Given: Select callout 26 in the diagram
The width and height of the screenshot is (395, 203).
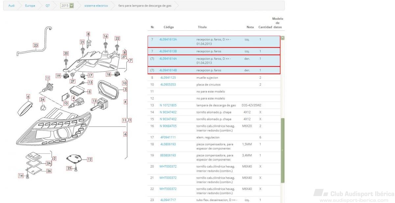Looking at the screenshot, I should click(49, 171).
